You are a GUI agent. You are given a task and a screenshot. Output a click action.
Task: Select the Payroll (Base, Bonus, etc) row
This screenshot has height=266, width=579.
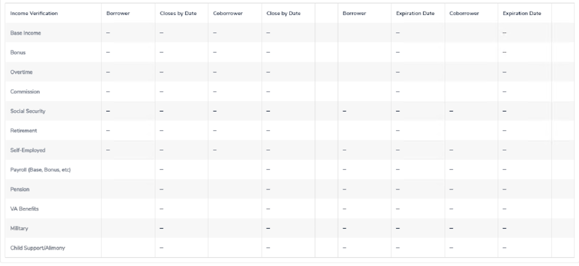[x=289, y=170]
